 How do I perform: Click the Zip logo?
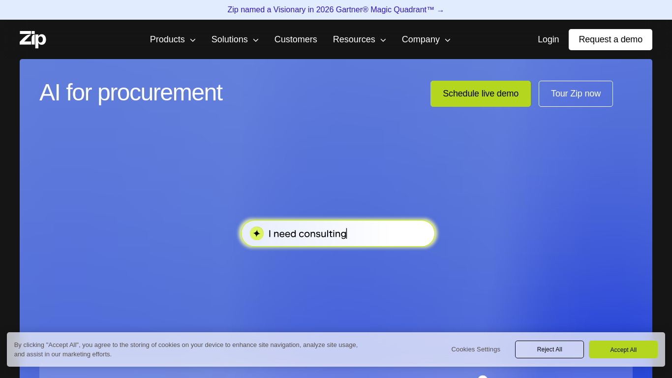point(33,39)
